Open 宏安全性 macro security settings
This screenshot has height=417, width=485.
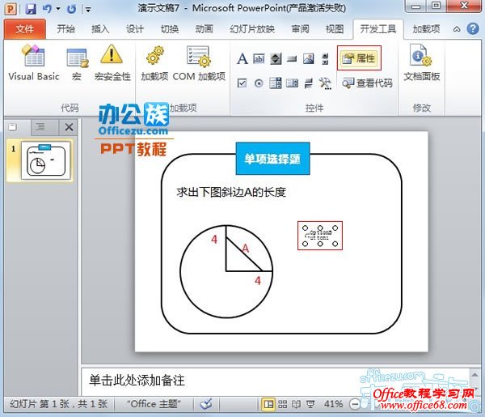tap(112, 63)
